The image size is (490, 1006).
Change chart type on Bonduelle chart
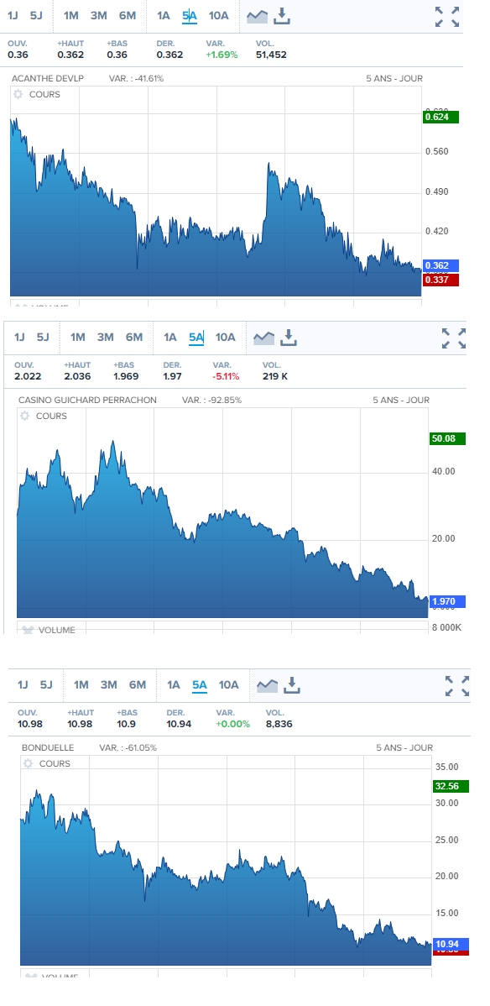(x=267, y=685)
